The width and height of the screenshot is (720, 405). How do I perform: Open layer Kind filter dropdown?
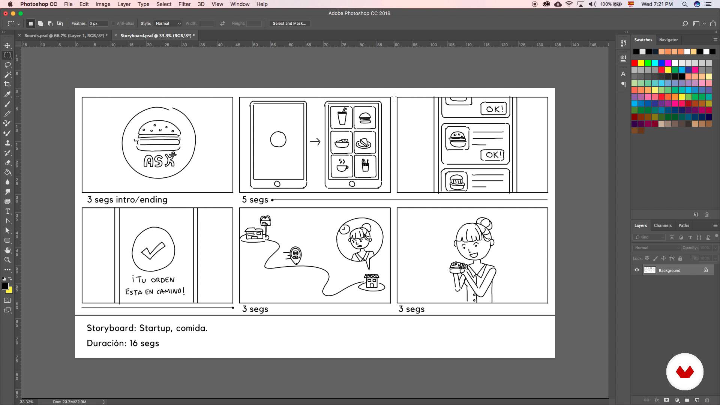tap(649, 237)
